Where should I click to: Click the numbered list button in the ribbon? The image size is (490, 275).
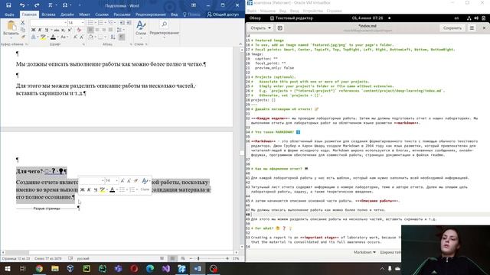click(x=100, y=23)
